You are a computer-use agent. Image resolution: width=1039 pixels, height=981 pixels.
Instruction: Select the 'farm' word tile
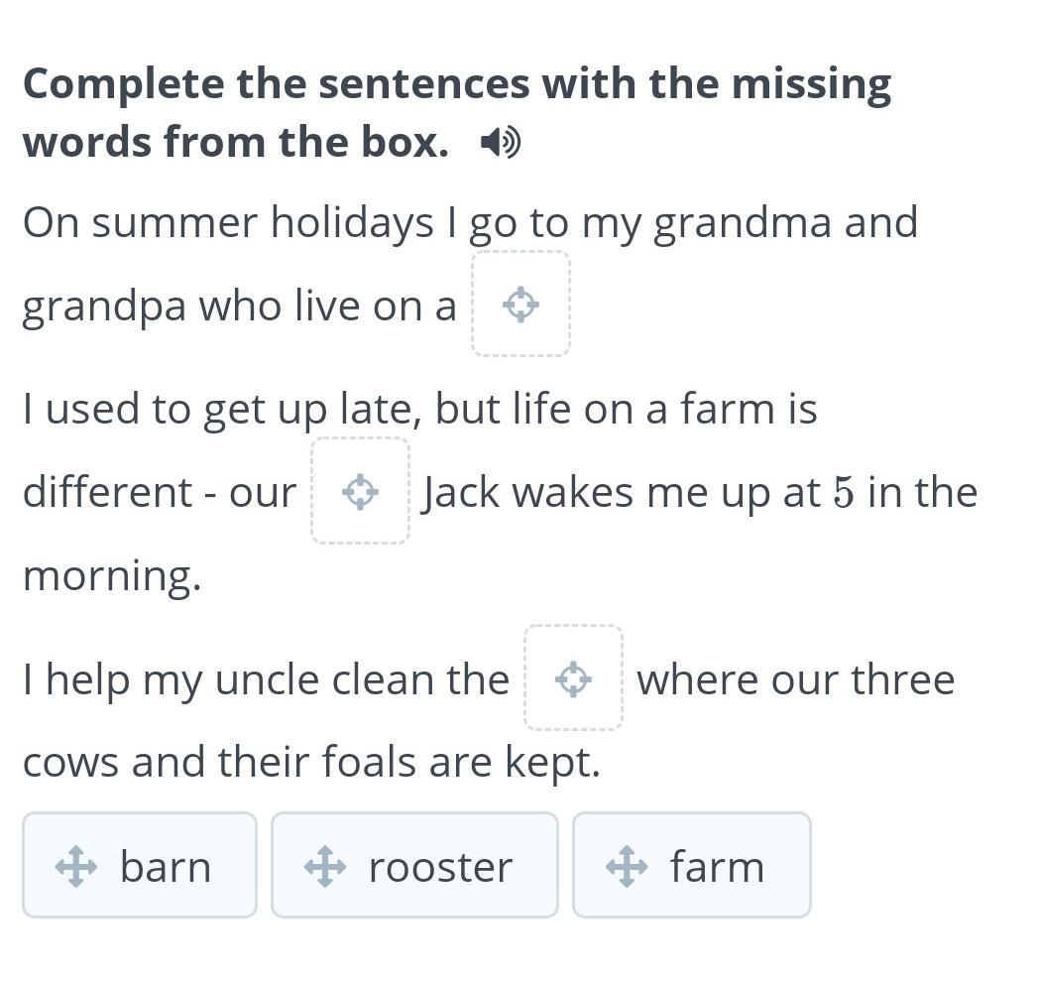(692, 865)
